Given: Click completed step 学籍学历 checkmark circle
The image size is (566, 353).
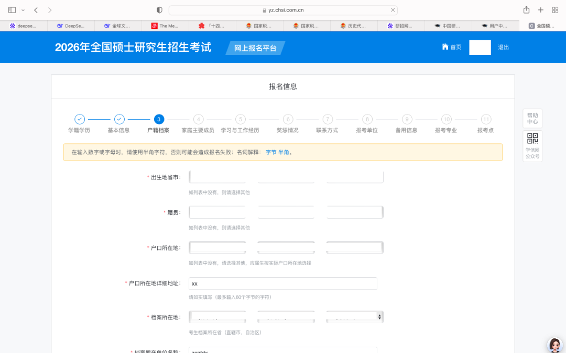Looking at the screenshot, I should tap(80, 119).
